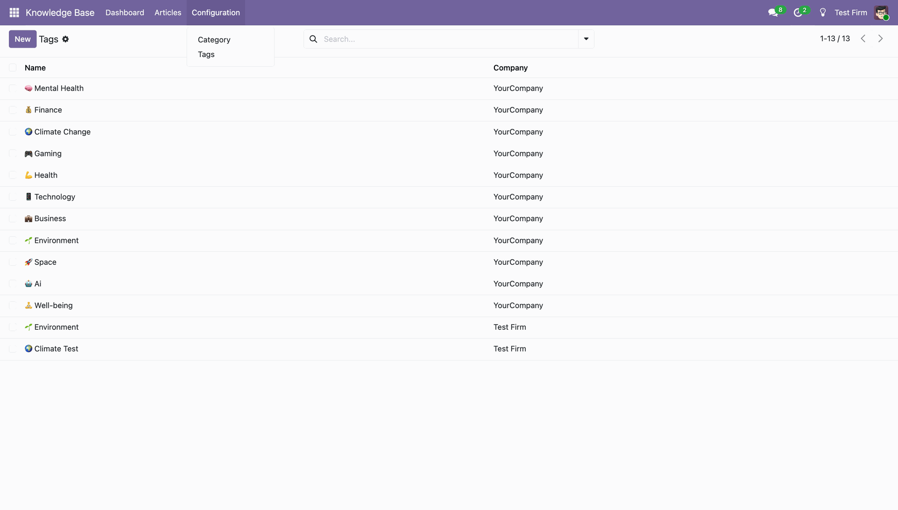Open the chat messages icon
Viewport: 898px width, 510px height.
[773, 13]
